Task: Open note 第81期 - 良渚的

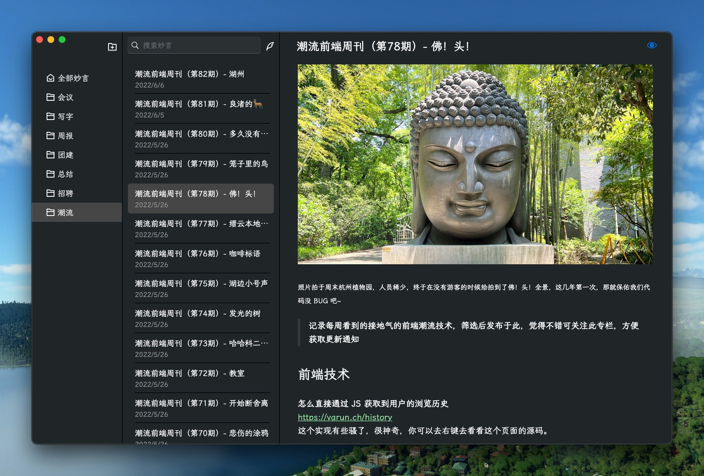Action: pyautogui.click(x=201, y=109)
